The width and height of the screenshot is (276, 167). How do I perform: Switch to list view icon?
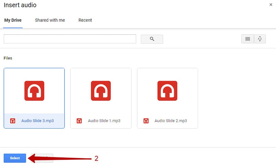click(247, 39)
